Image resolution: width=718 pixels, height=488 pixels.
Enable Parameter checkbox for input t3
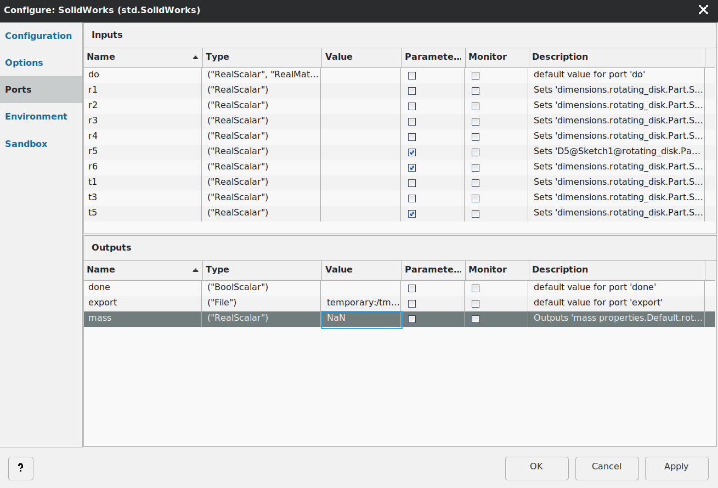coord(412,198)
